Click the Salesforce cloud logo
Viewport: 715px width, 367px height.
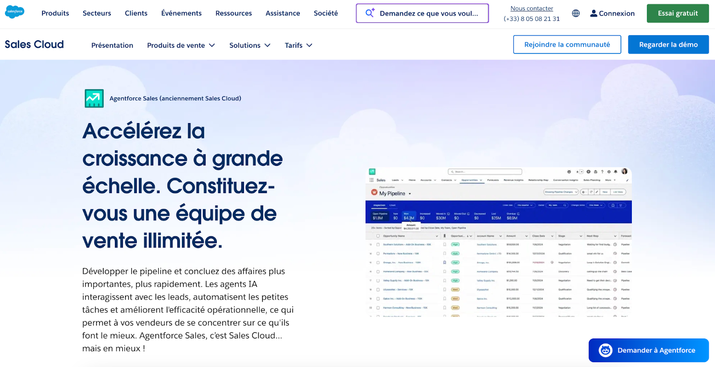(15, 12)
